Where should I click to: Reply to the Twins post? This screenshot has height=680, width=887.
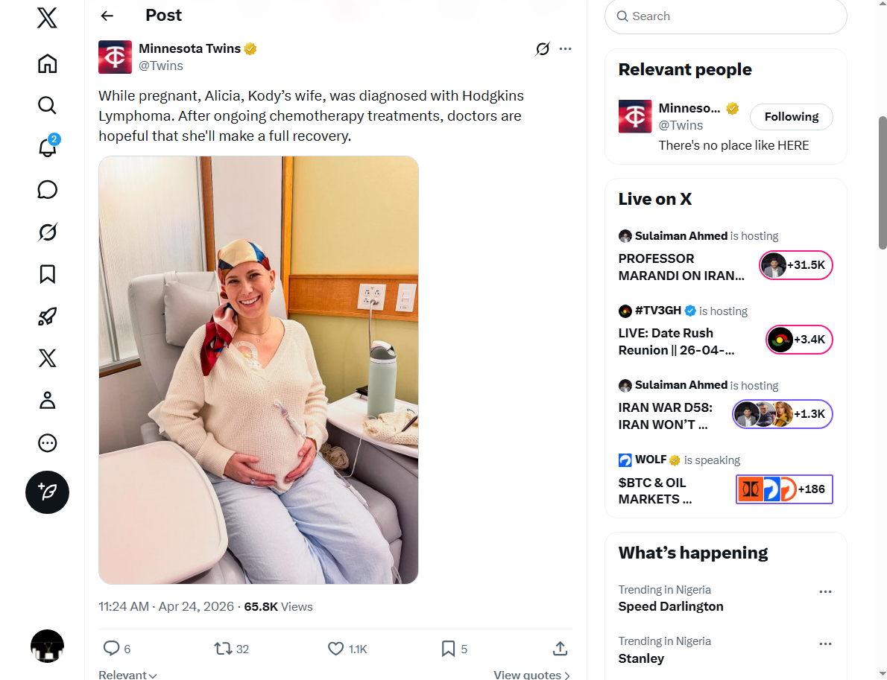[x=112, y=649]
